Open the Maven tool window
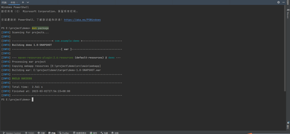The image size is (290, 134). click(x=288, y=14)
